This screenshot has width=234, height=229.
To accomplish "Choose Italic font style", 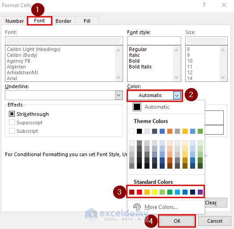I will pyautogui.click(x=134, y=55).
